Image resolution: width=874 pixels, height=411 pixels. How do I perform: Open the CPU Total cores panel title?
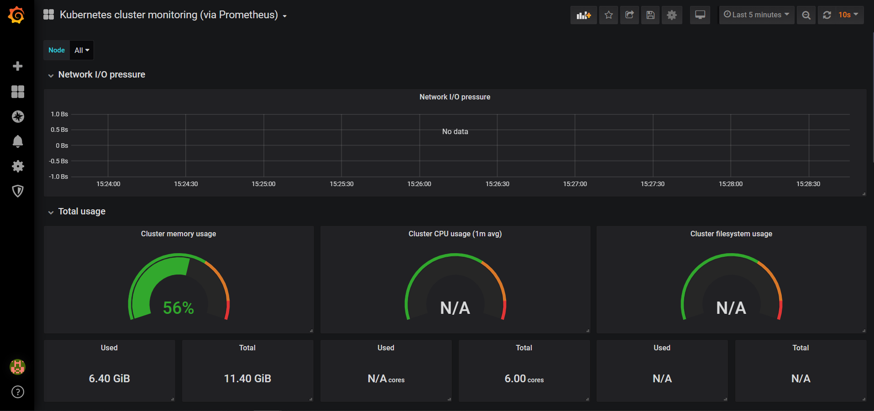[524, 348]
